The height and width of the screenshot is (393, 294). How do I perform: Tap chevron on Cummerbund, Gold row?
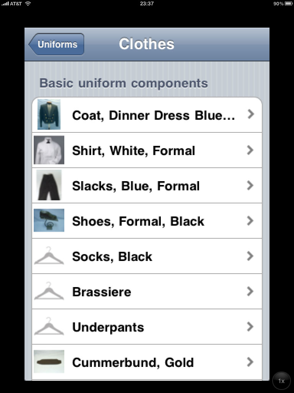pos(251,362)
